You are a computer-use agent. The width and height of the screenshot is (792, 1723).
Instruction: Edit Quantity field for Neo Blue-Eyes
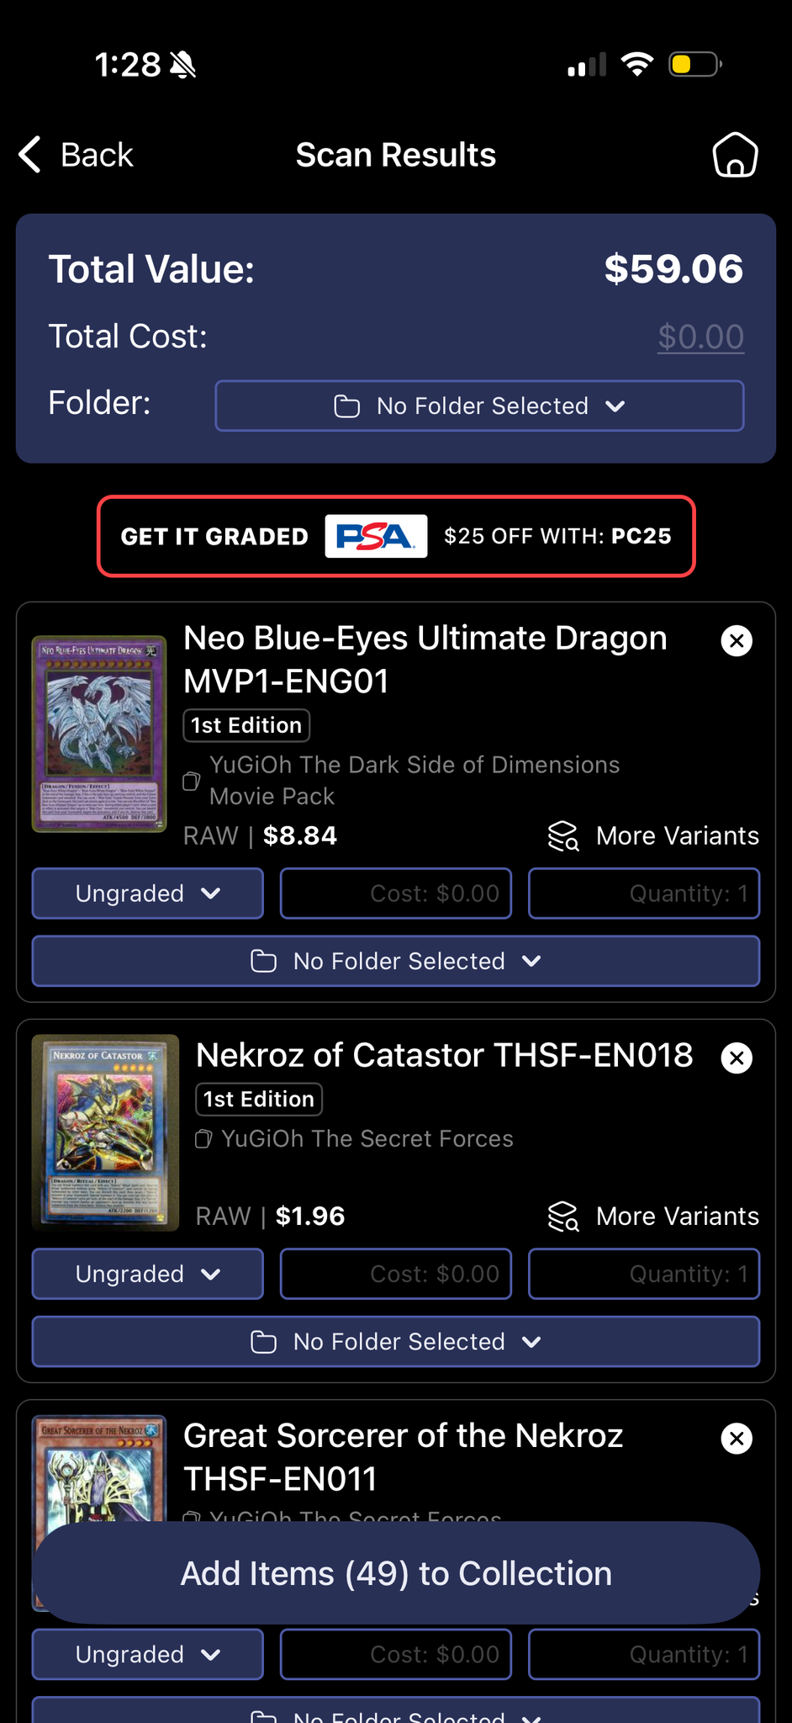coord(644,893)
